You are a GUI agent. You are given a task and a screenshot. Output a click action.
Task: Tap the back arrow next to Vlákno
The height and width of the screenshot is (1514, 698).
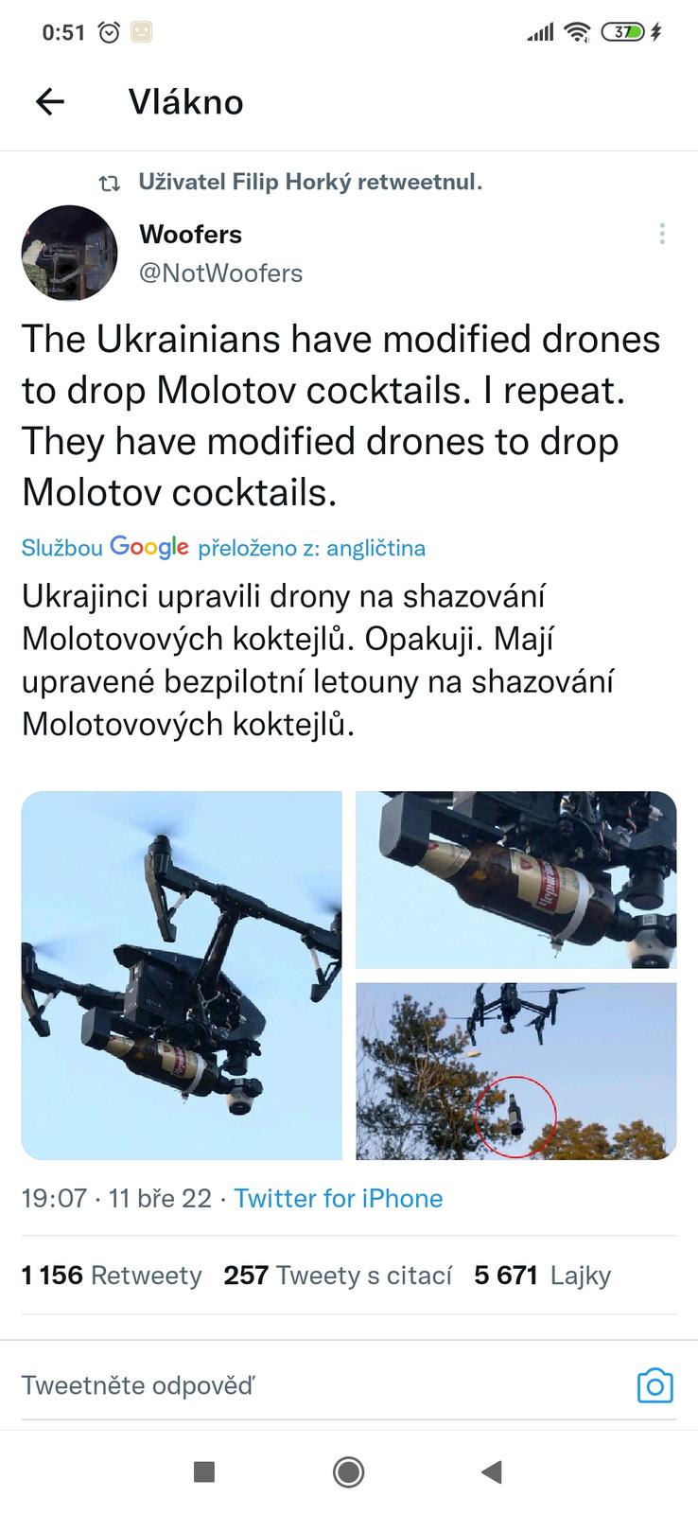pos(50,101)
